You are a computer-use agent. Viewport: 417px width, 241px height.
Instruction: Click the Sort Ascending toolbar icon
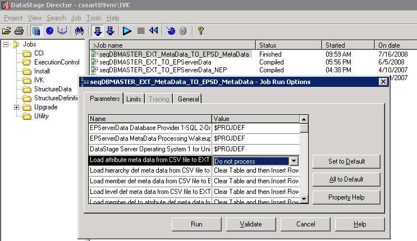pyautogui.click(x=97, y=31)
